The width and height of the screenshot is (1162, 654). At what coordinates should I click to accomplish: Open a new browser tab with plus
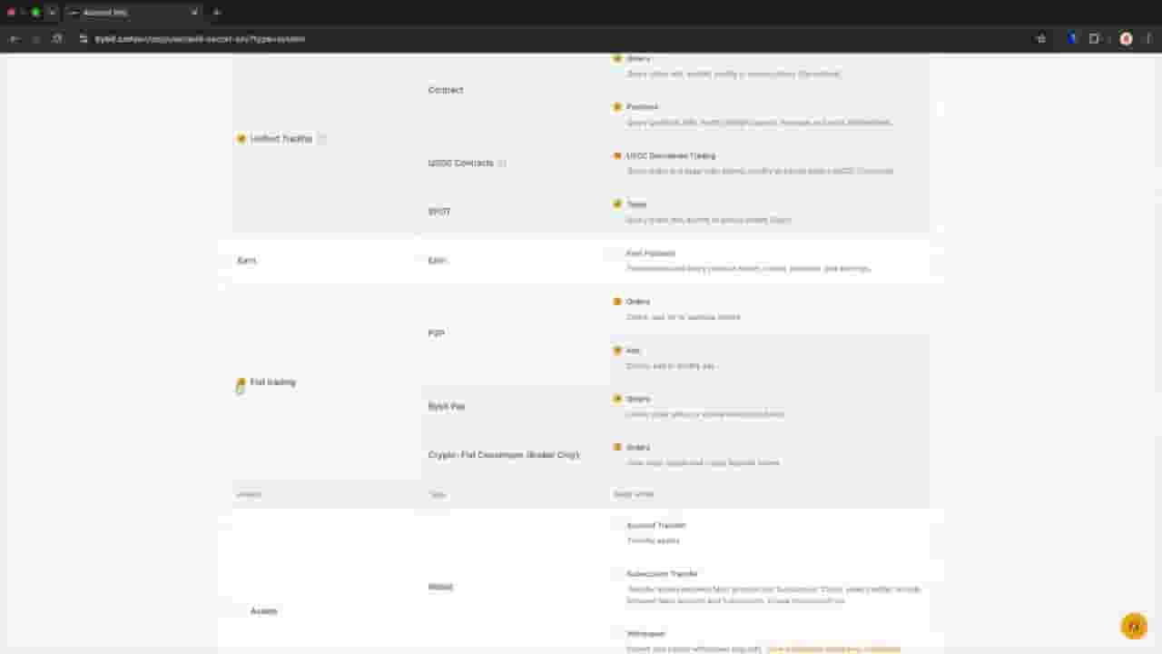(216, 13)
